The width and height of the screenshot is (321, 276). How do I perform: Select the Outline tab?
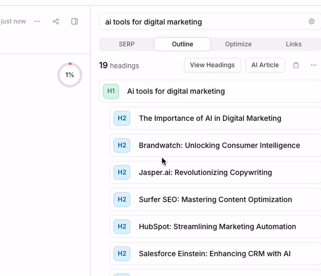coord(182,44)
